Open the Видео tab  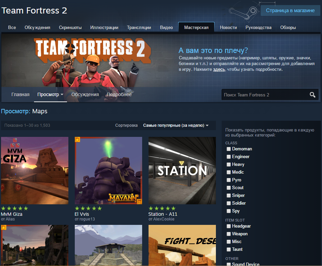[x=166, y=27]
